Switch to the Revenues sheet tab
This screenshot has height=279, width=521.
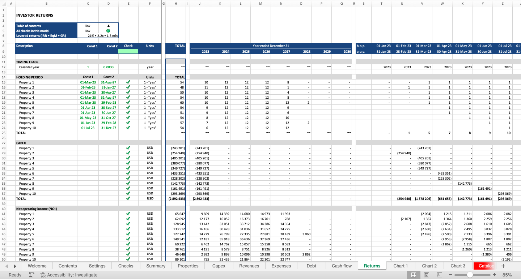(249, 266)
